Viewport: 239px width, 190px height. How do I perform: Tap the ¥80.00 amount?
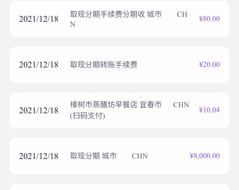click(209, 19)
